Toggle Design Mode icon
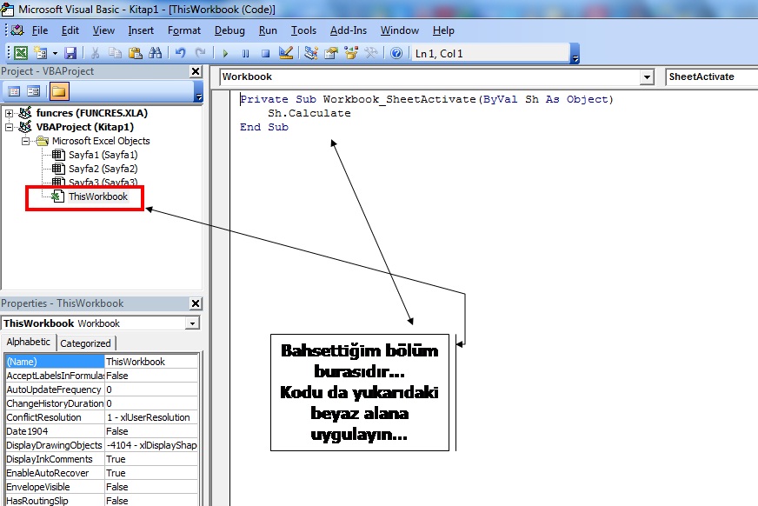The image size is (758, 506). coord(286,53)
